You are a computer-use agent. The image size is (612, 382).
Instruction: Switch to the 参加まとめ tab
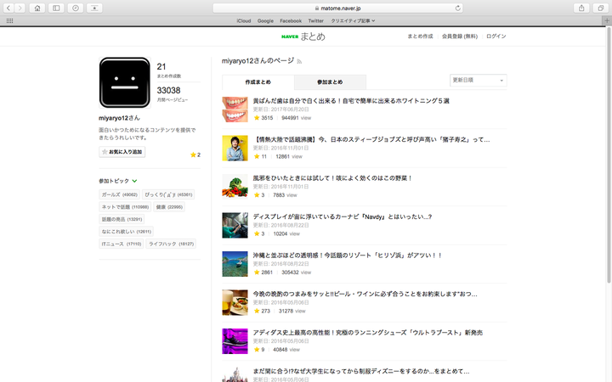330,82
